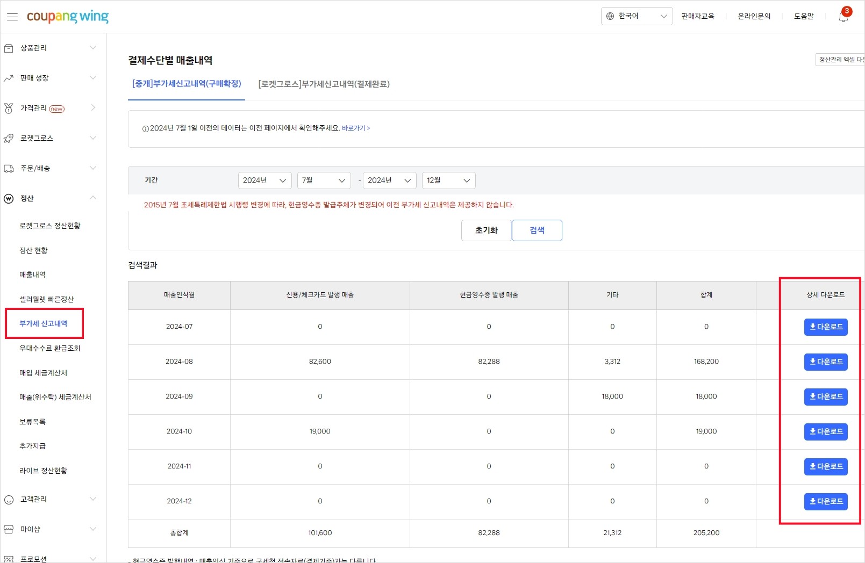This screenshot has width=865, height=563.
Task: Open 부가세 신고내역 submenu item
Action: (x=44, y=324)
